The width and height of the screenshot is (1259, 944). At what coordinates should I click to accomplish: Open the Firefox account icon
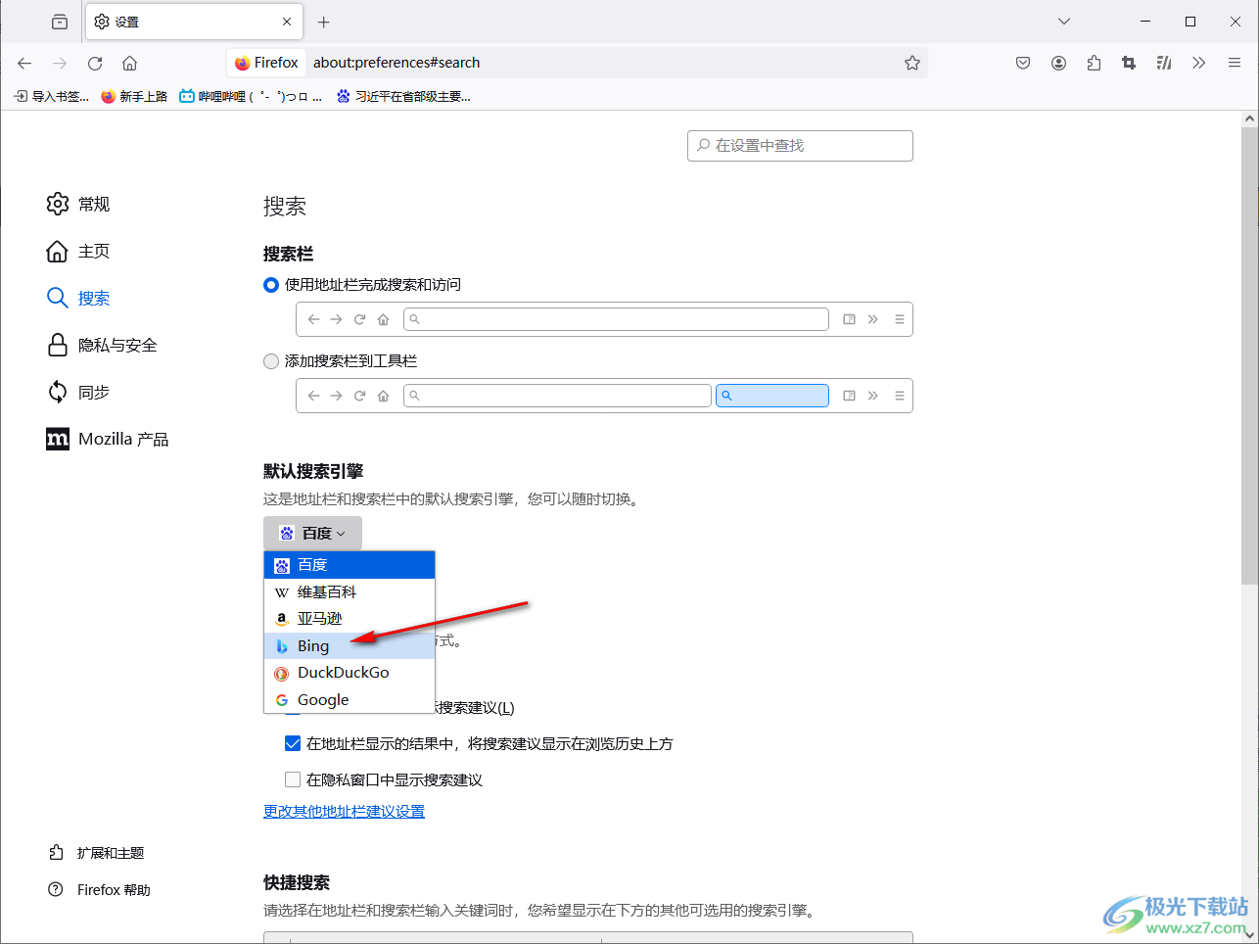click(x=1058, y=63)
